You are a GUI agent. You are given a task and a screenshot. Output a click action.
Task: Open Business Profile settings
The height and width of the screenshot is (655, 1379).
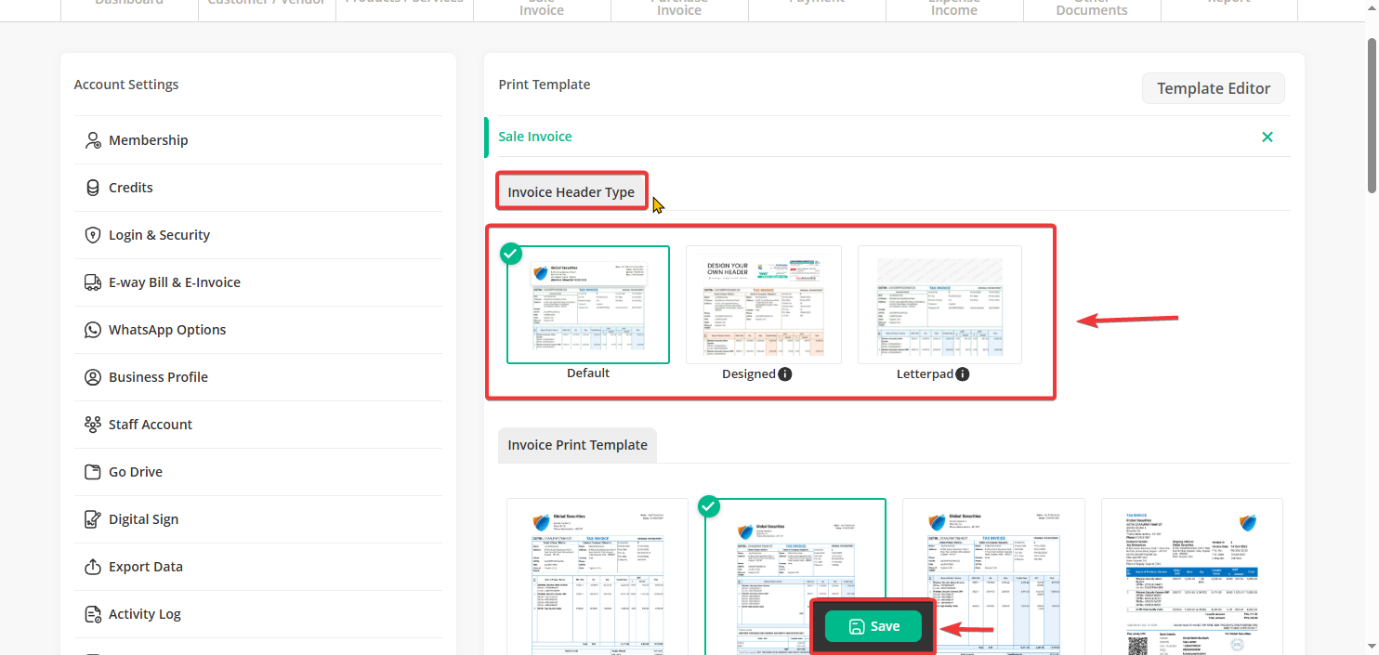(x=158, y=377)
